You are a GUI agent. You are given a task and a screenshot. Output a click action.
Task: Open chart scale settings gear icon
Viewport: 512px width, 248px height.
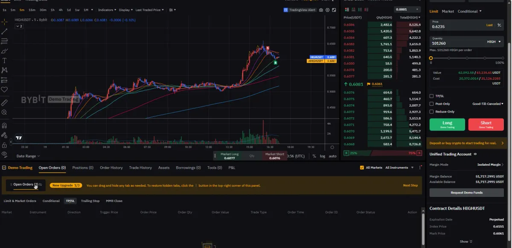[333, 147]
